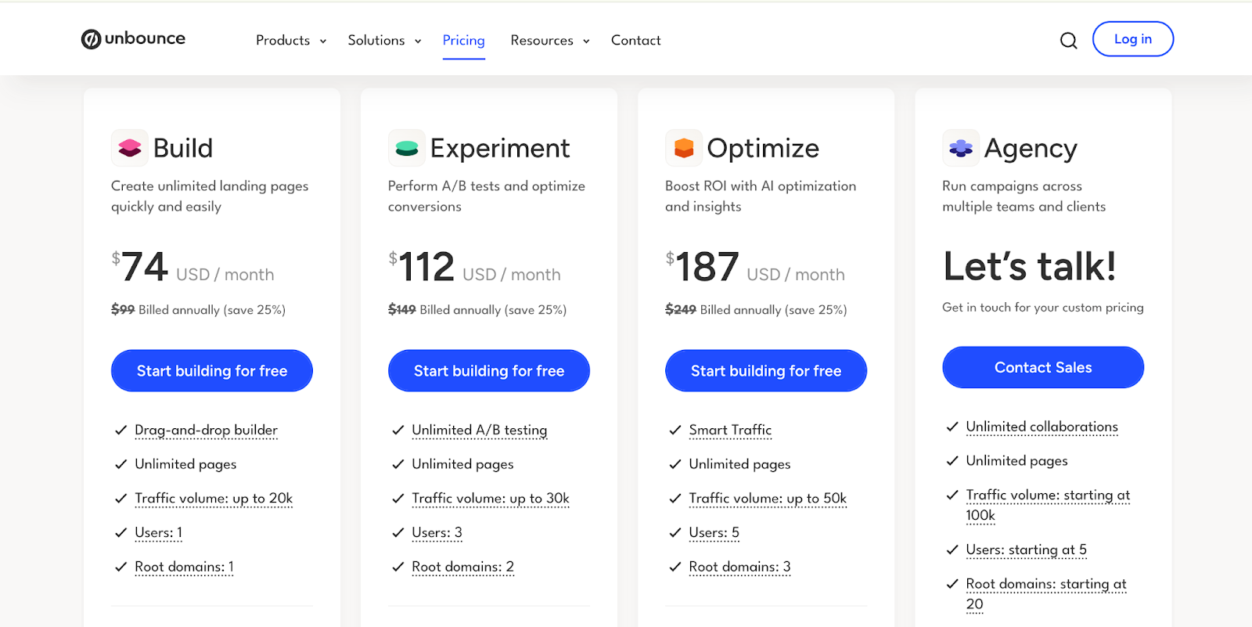Click Traffic volume: up to 50k
Viewport: 1252px width, 627px height.
(x=768, y=499)
